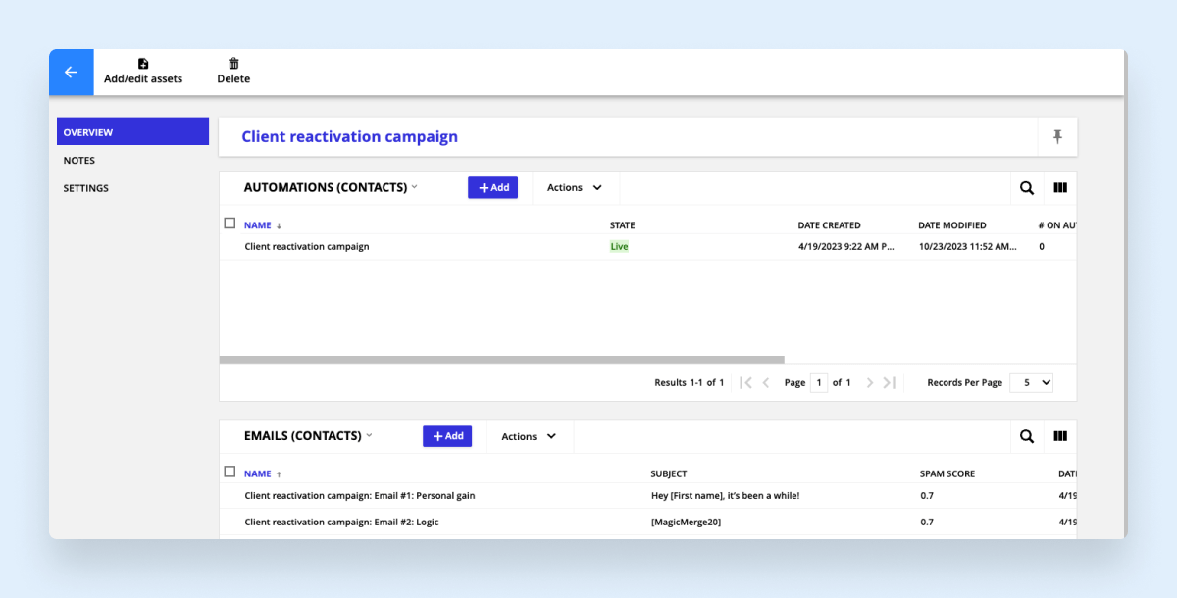Click the Delete trash icon

[233, 64]
